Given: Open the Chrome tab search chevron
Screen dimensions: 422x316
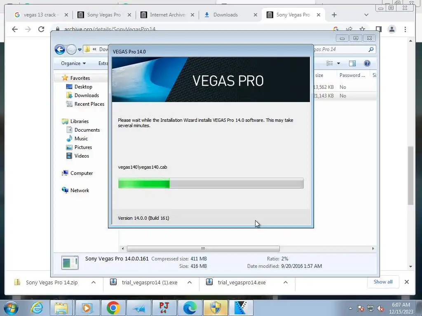Looking at the screenshot, I should pyautogui.click(x=366, y=15).
